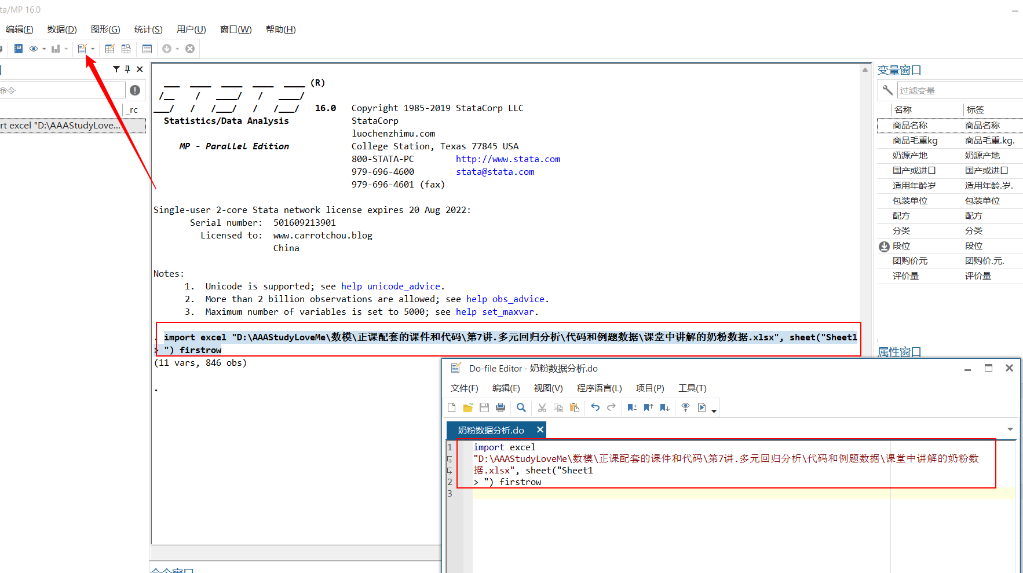Toggle the filter funnel in history panel
The width and height of the screenshot is (1023, 573).
(116, 69)
